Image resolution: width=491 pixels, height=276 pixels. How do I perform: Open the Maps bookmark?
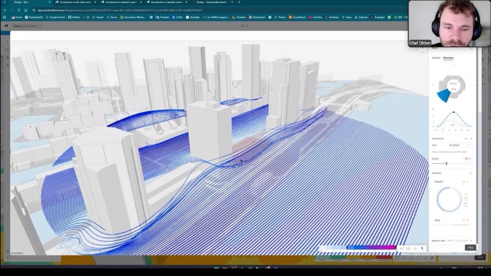click(347, 17)
